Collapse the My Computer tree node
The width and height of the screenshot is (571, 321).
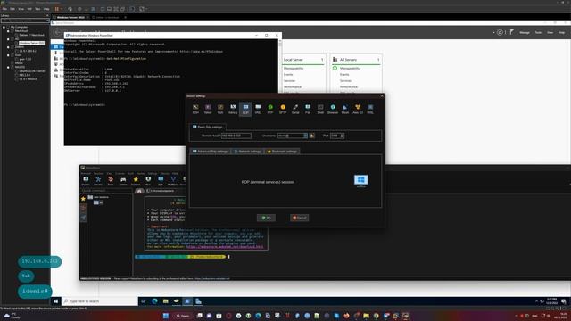4,27
